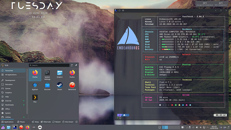This screenshot has height=130, width=231.
Task: Click the drive icon in the system tray
Action: point(186,127)
